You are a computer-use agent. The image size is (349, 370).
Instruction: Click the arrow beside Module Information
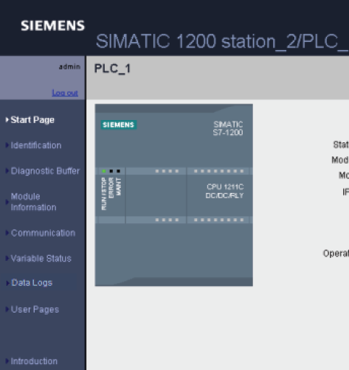(x=7, y=202)
